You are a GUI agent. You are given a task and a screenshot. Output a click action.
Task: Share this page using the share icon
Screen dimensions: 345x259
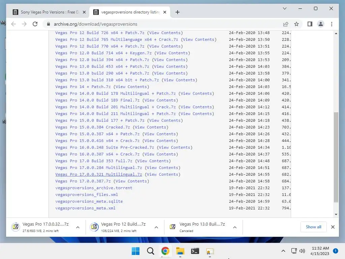(286, 24)
